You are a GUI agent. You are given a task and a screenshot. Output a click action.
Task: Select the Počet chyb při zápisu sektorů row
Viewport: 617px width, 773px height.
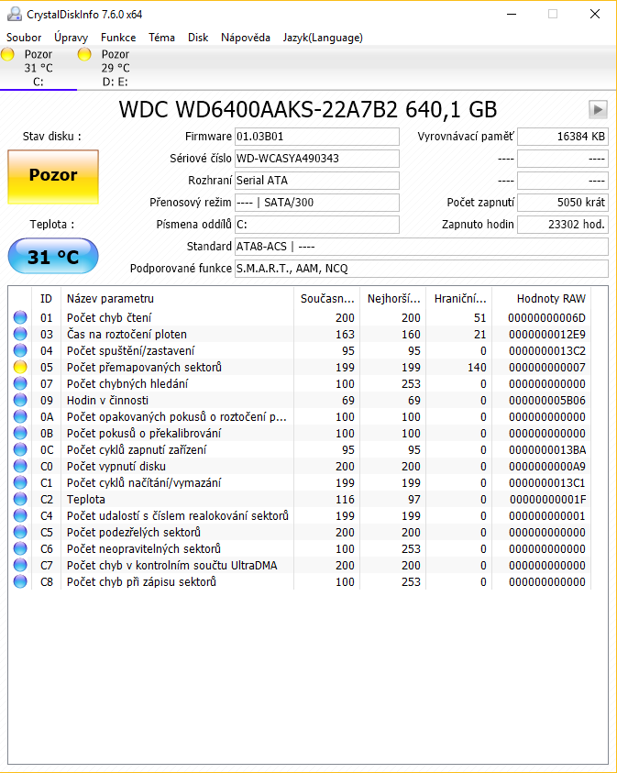[x=300, y=581]
